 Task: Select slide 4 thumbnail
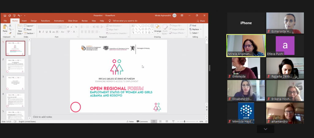coord(15,100)
